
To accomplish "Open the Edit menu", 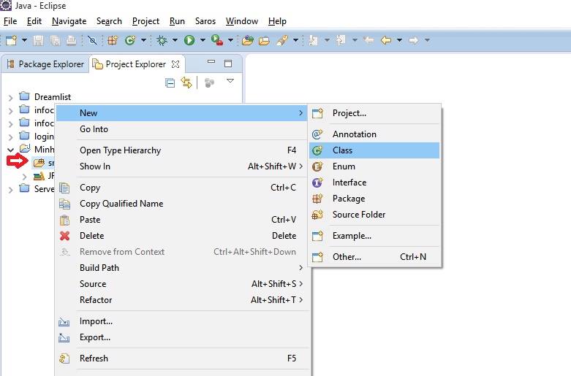I will [34, 21].
